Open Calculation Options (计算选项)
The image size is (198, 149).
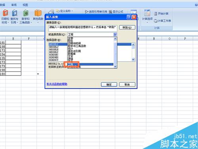(x=147, y=16)
